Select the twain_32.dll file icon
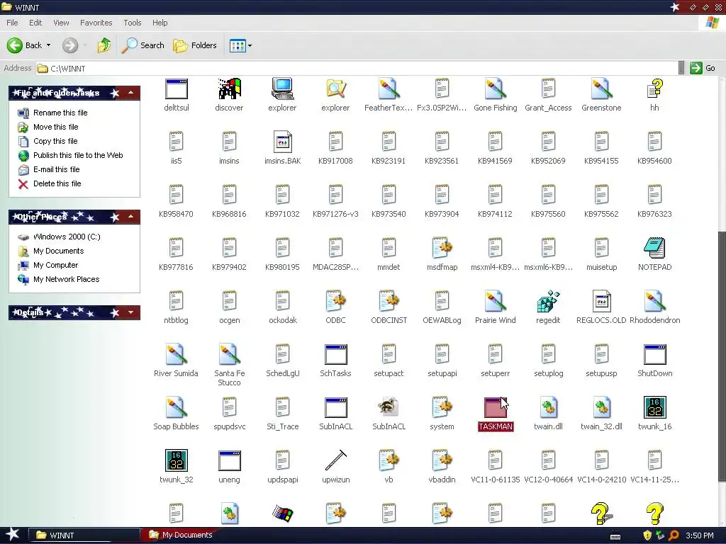Screen dimensions: 726x544 point(601,407)
